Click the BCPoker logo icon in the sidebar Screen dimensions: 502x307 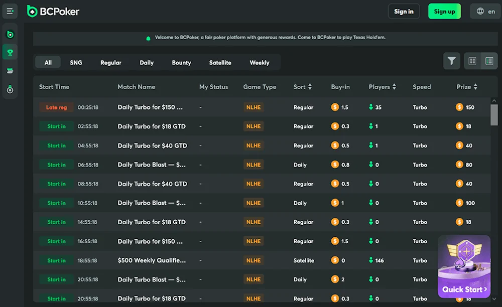[10, 34]
